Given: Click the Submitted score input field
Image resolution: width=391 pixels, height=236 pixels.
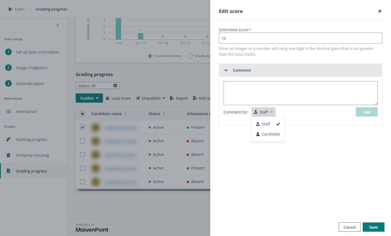Looking at the screenshot, I should click(x=300, y=38).
